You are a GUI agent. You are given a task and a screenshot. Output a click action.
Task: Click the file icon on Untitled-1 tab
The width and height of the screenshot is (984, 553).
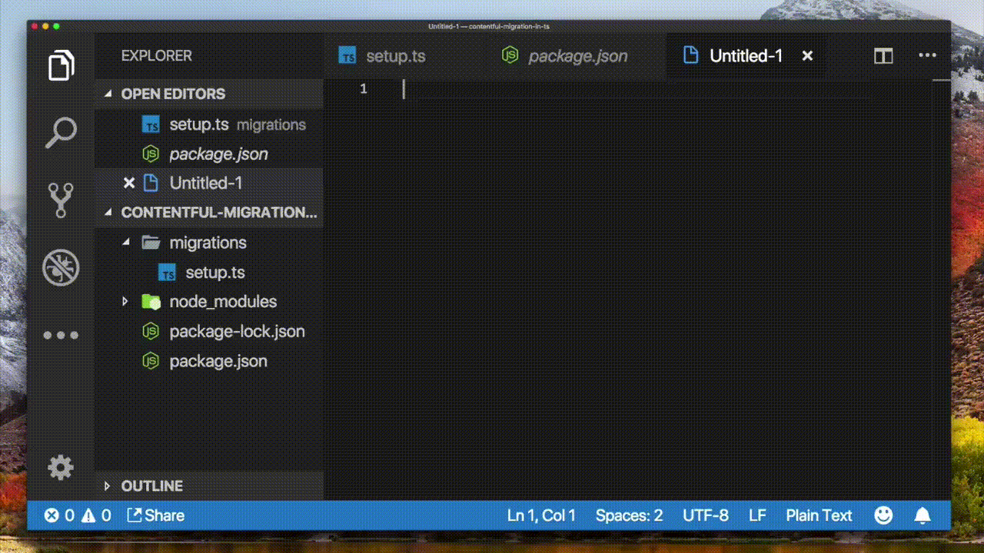click(x=690, y=55)
